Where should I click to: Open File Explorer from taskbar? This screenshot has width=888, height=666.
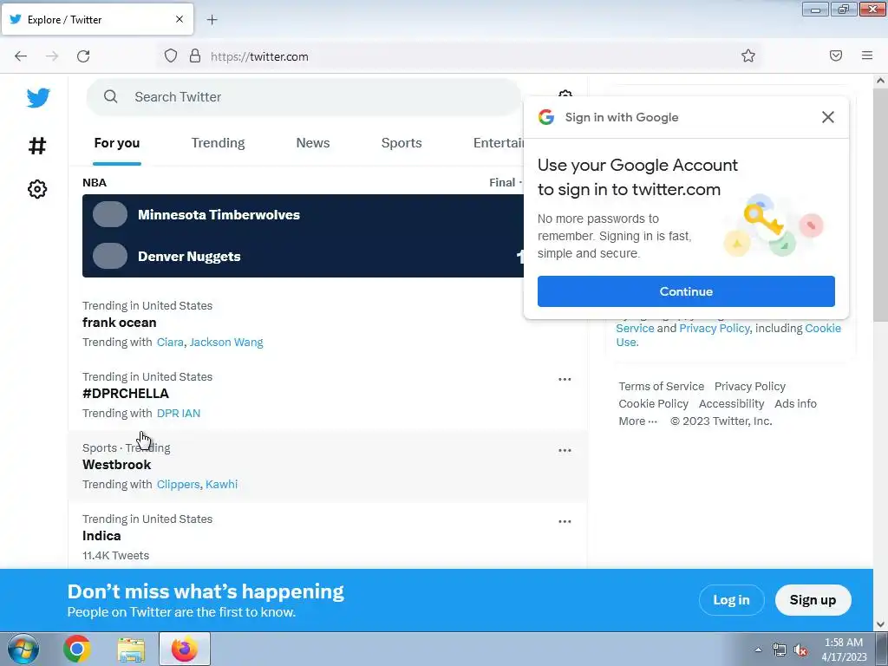pos(131,649)
